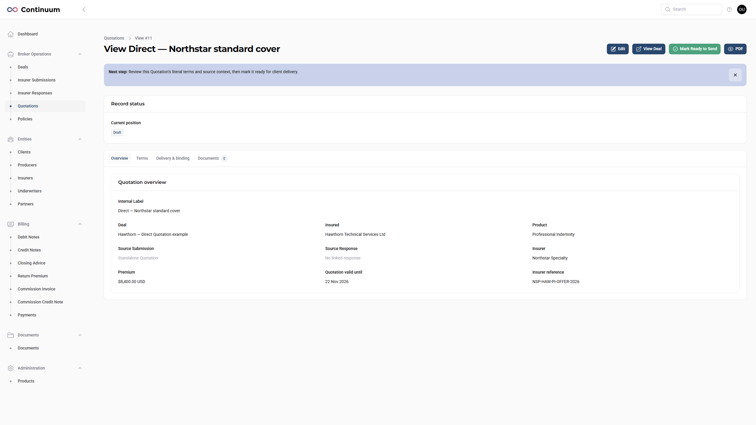Viewport: 756px width, 425px height.
Task: Open Debit Notes under Billing
Action: pyautogui.click(x=45, y=237)
